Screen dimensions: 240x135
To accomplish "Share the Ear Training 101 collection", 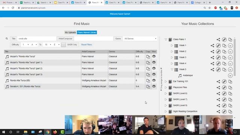I will (218, 82).
